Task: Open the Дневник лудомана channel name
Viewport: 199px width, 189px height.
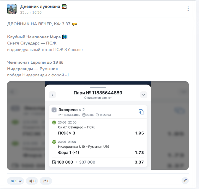Action: pos(40,6)
